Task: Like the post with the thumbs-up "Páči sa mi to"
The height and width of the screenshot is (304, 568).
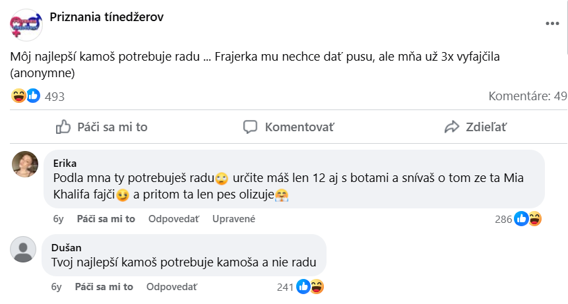Action: click(x=102, y=127)
